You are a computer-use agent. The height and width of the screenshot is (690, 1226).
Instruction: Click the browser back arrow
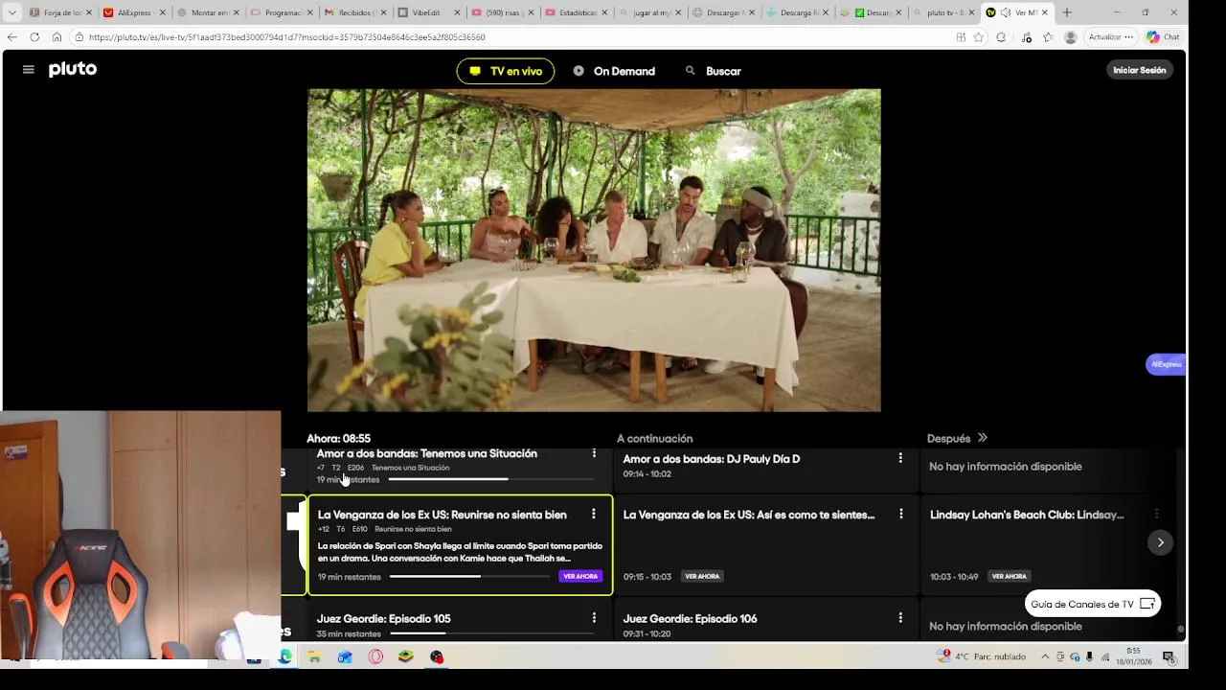[x=11, y=36]
